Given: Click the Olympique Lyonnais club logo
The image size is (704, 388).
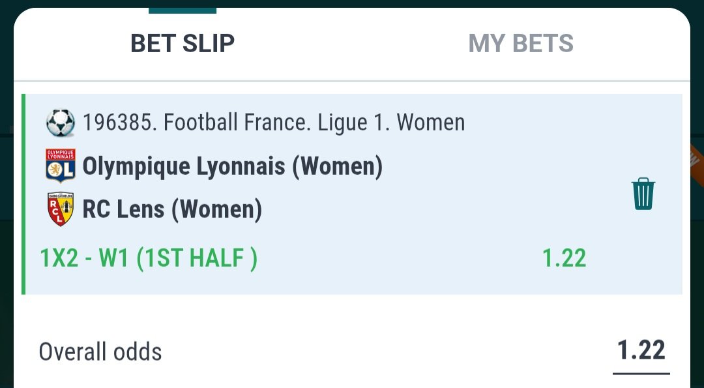Looking at the screenshot, I should pos(60,166).
